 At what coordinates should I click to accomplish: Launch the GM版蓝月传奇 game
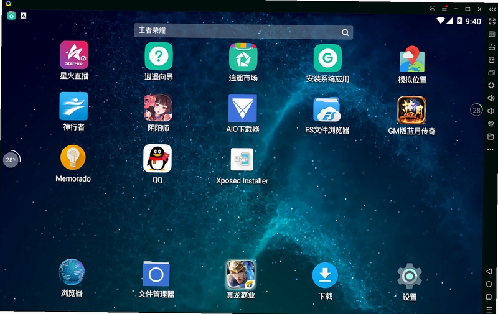pyautogui.click(x=411, y=111)
